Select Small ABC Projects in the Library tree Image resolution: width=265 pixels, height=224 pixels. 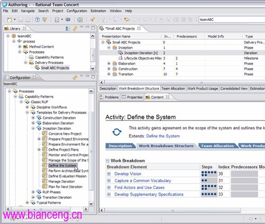click(55, 68)
